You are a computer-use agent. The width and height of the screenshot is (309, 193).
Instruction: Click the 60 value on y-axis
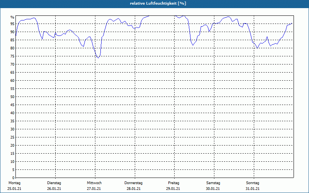tap(12, 81)
